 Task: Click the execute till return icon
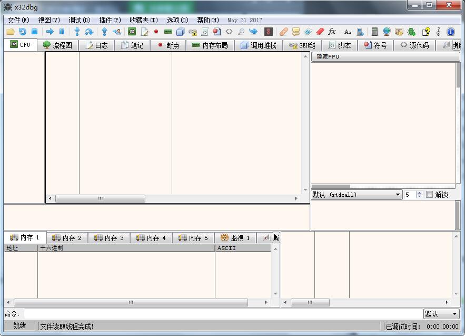coord(104,32)
